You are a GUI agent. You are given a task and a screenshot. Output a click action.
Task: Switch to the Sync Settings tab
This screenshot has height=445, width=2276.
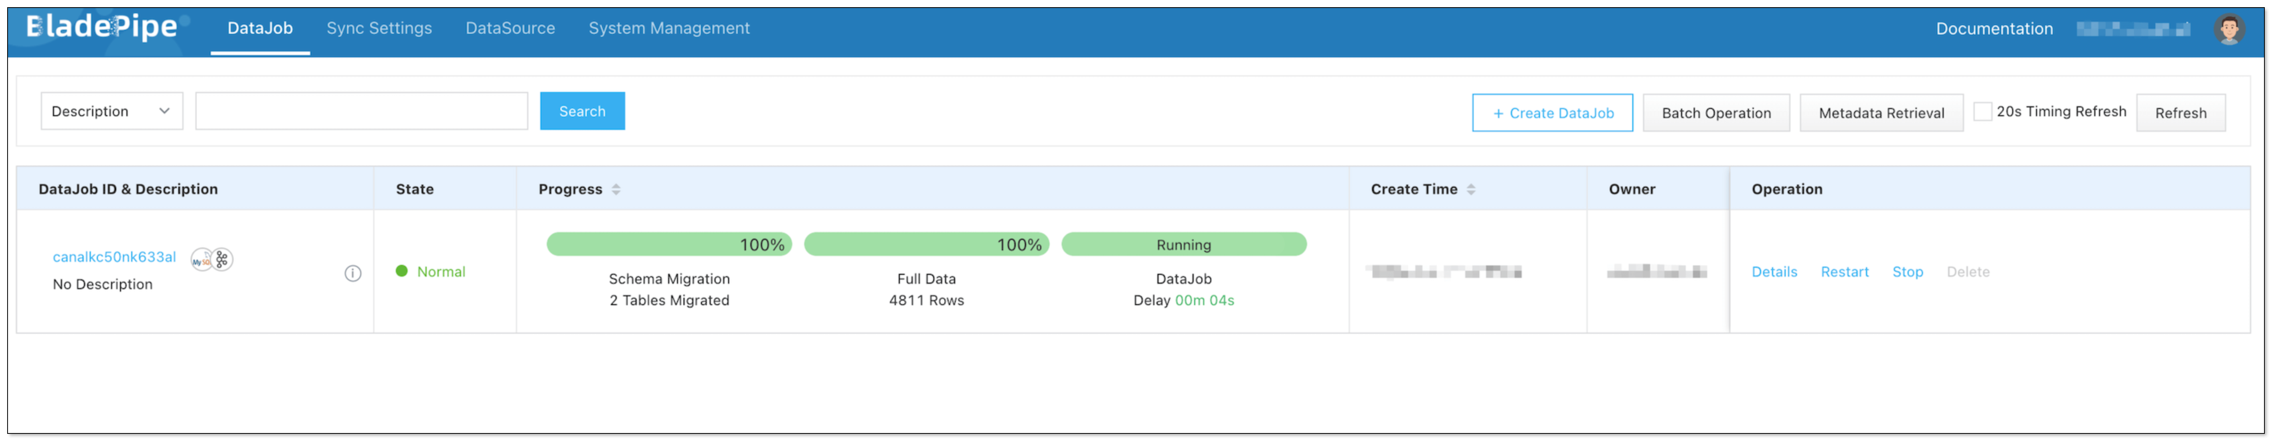379,28
